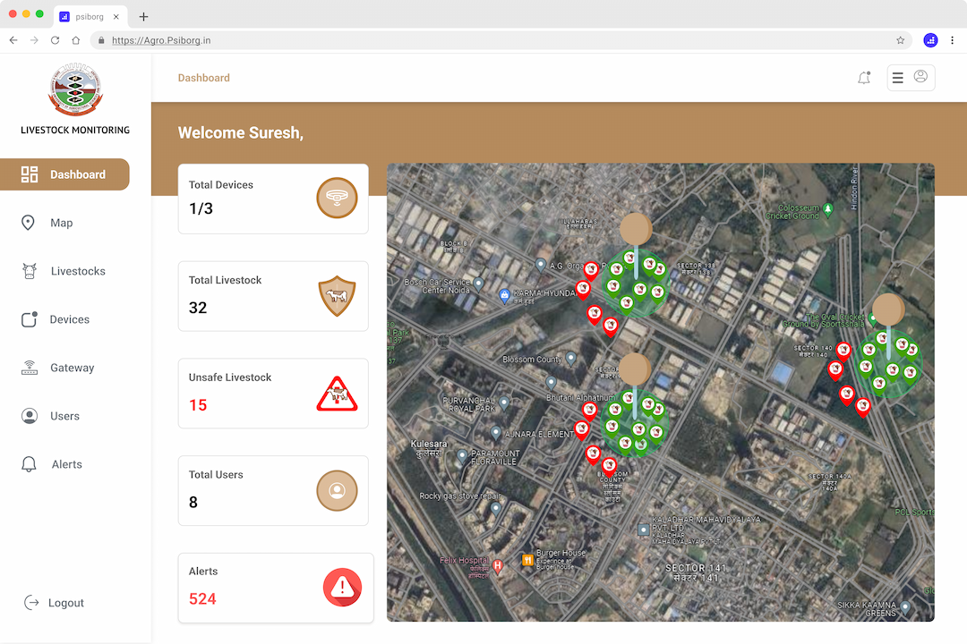This screenshot has height=644, width=967.
Task: Click the Total Users person icon
Action: click(337, 490)
